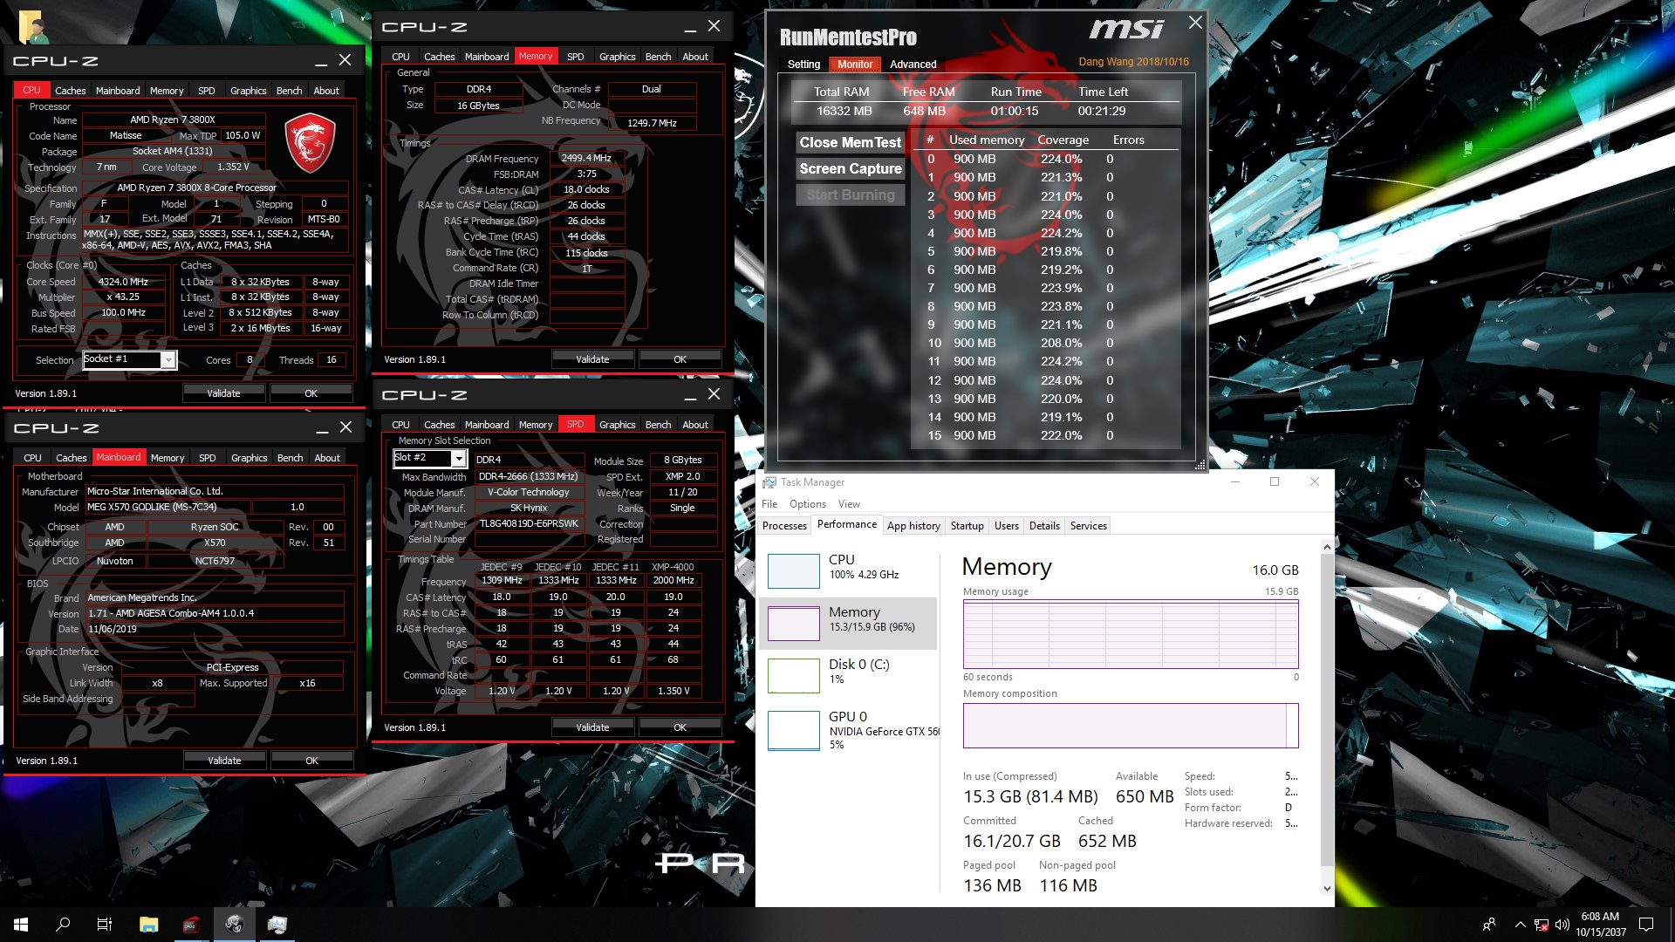
Task: Click Validate in CPU-Z CPU window
Action: pos(223,393)
